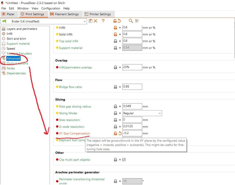Open the Help menu
This screenshot has width=235, height=185.
coord(66,8)
